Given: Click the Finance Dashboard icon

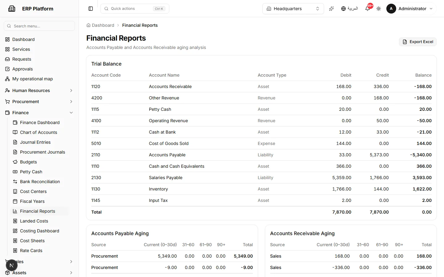Looking at the screenshot, I should pyautogui.click(x=15, y=122).
